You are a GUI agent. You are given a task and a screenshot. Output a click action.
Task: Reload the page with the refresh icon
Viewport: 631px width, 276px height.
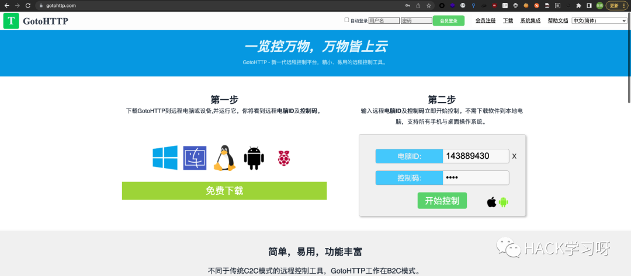click(x=28, y=6)
